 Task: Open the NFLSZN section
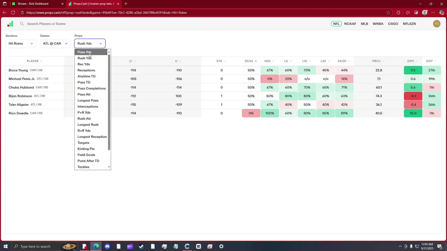click(409, 24)
